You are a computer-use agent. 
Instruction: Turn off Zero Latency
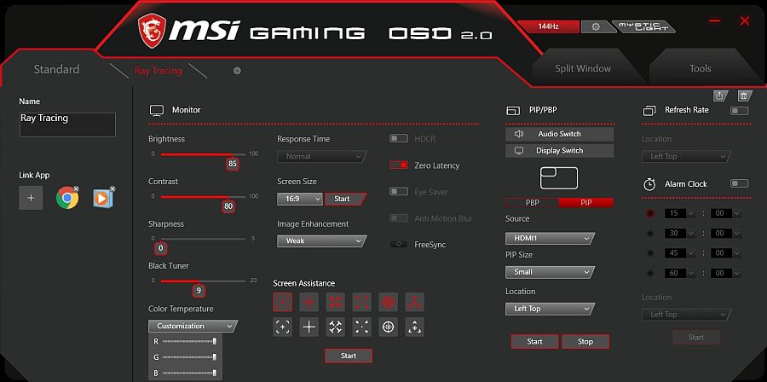399,165
